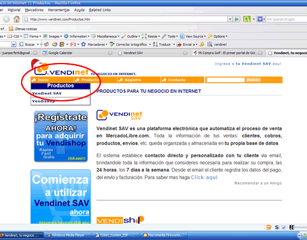This screenshot has height=240, width=307.
Task: Click the Gmail icon in Google toolbar
Action: (x=73, y=44)
